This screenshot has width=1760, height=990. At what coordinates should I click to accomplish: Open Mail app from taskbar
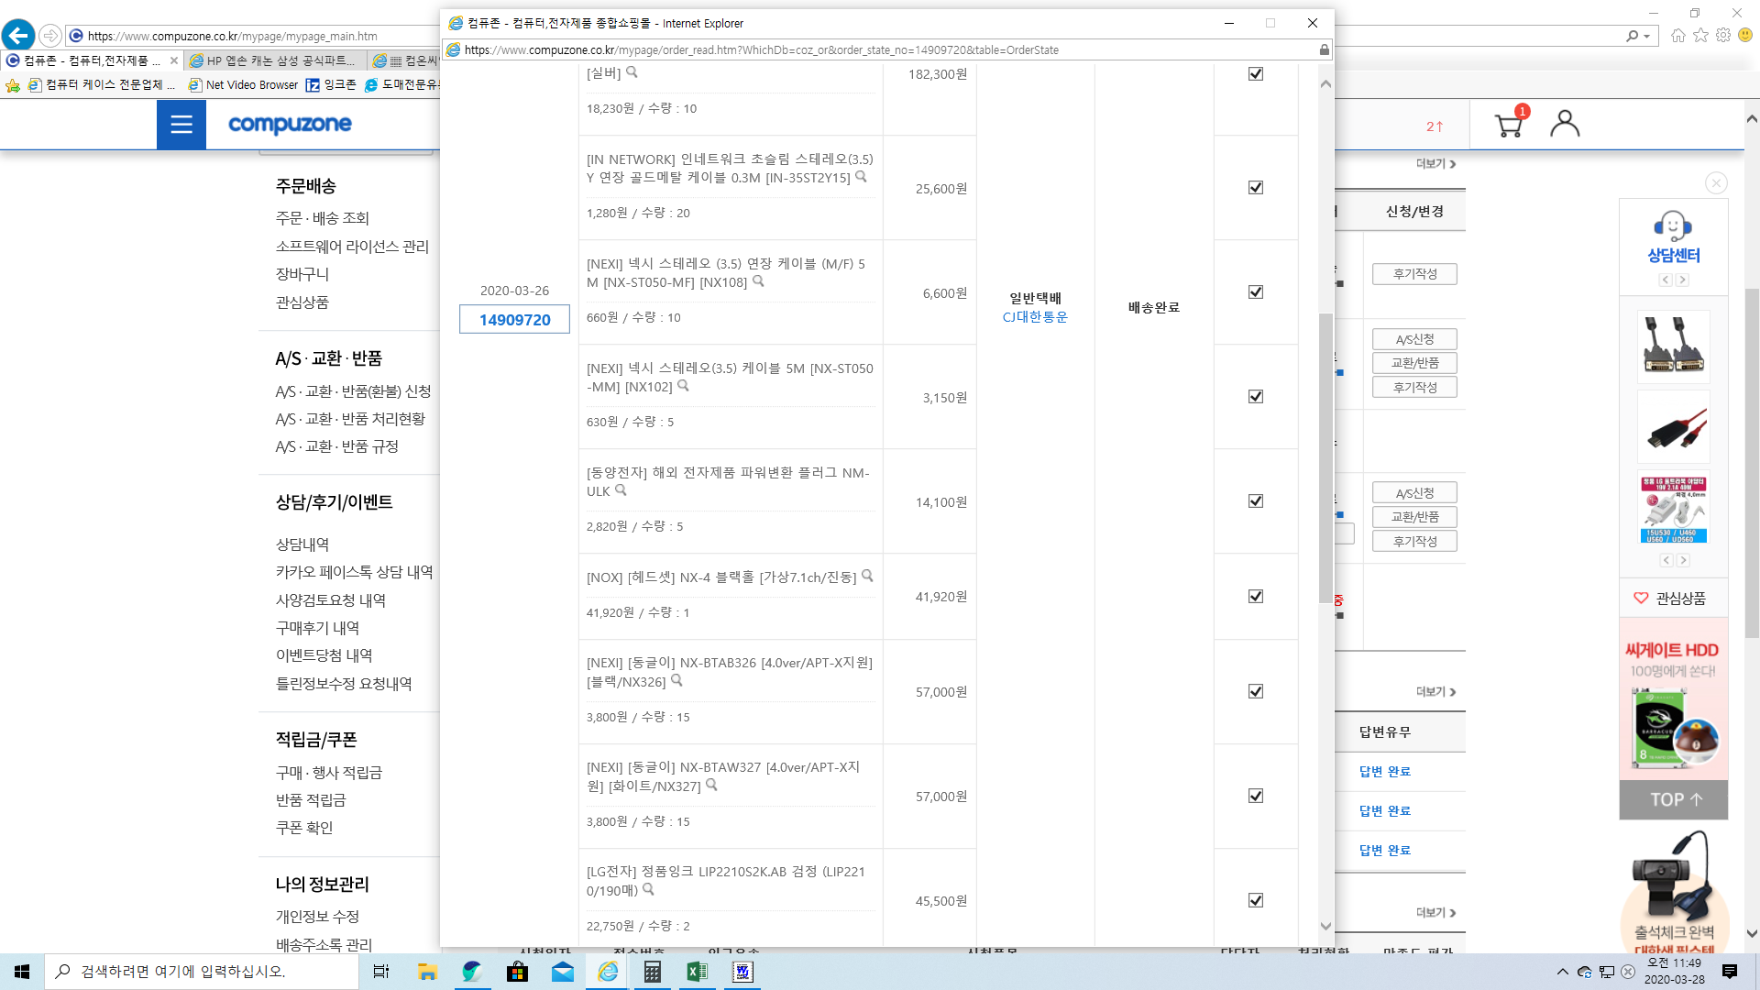[562, 972]
